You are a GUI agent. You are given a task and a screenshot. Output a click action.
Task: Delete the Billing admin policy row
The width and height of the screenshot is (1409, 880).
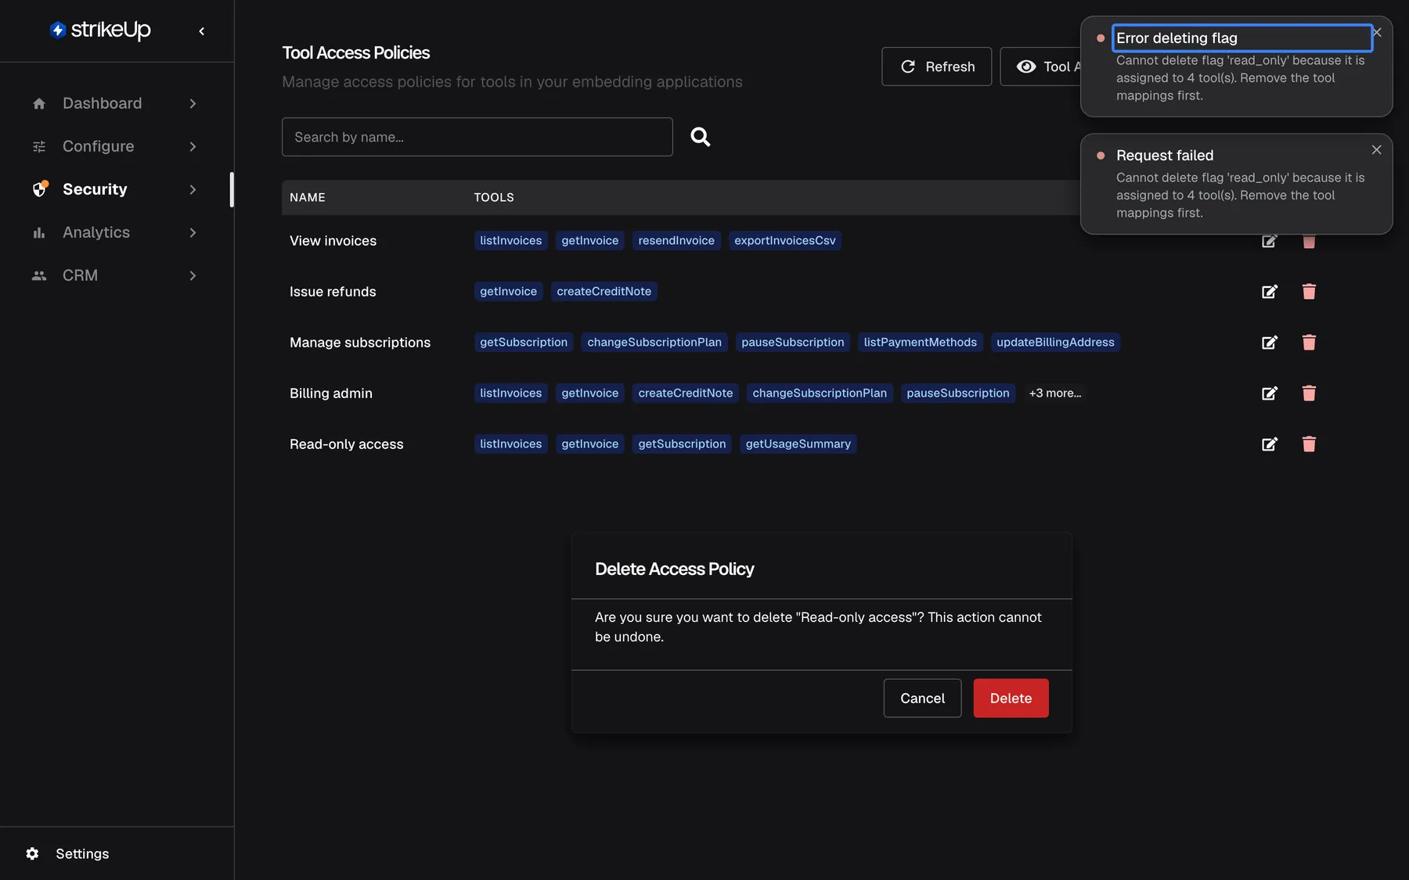coord(1309,393)
